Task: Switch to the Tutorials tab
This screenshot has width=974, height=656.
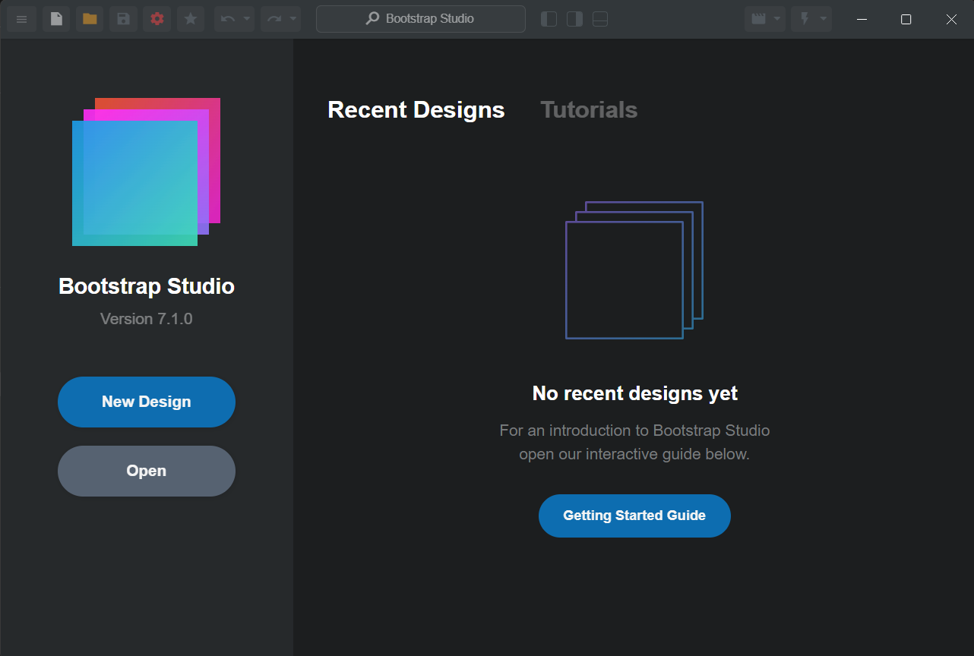Action: 589,110
